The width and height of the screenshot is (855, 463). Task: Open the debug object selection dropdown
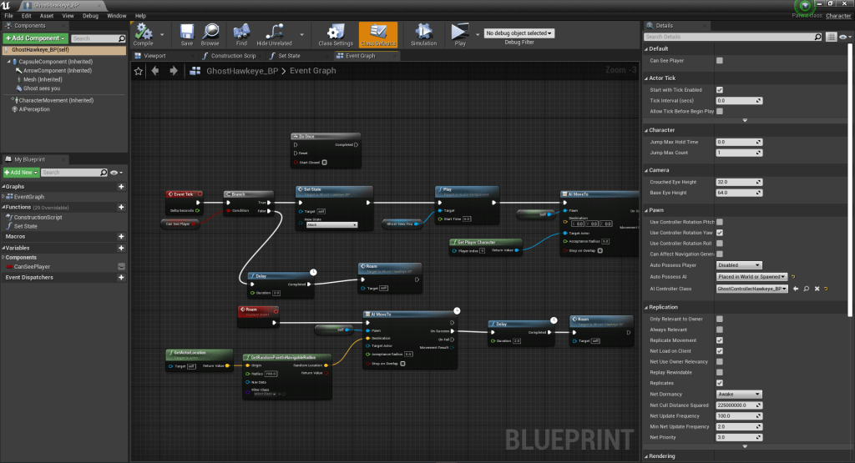[519, 33]
